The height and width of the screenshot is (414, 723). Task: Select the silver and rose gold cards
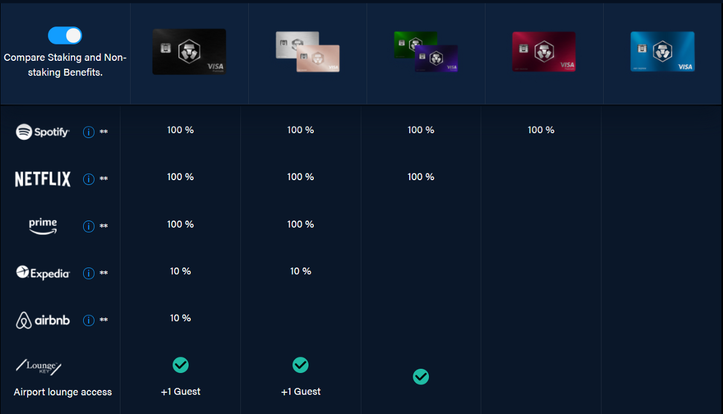tap(307, 52)
